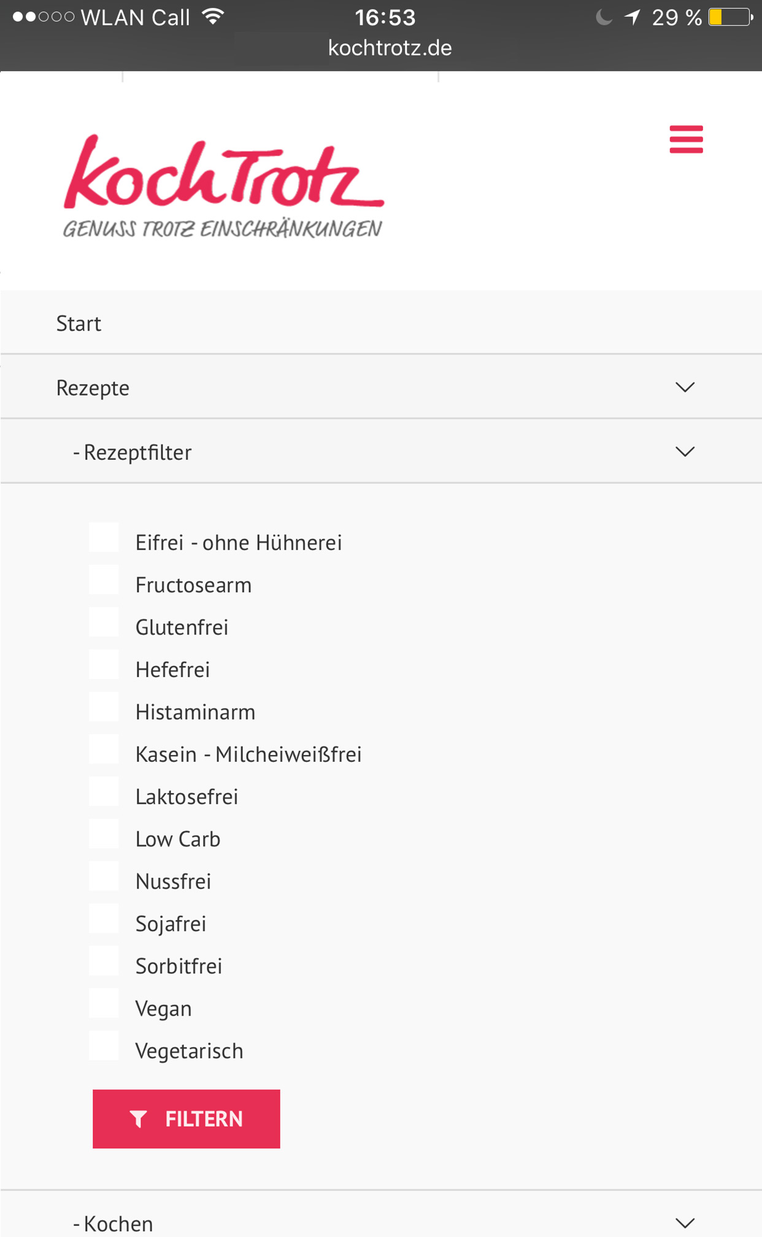Tap the Rezepte menu label
This screenshot has height=1237, width=762.
coord(93,388)
